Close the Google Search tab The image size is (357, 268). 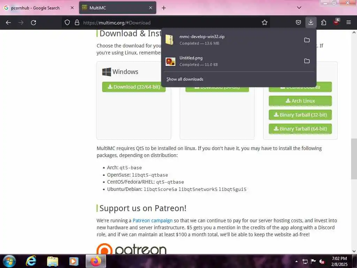(x=72, y=8)
